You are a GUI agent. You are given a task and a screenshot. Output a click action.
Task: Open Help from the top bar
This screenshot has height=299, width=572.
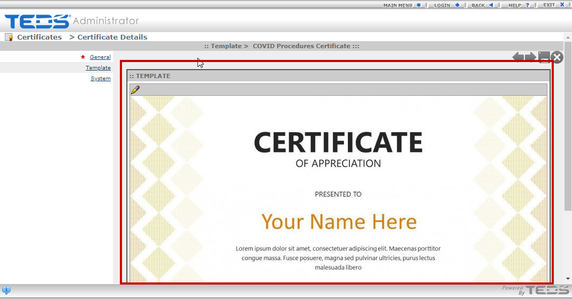coord(518,5)
